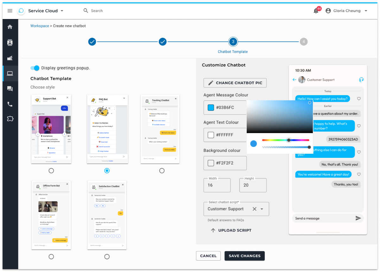Click the Agent Message Colour blue swatch

click(x=211, y=107)
